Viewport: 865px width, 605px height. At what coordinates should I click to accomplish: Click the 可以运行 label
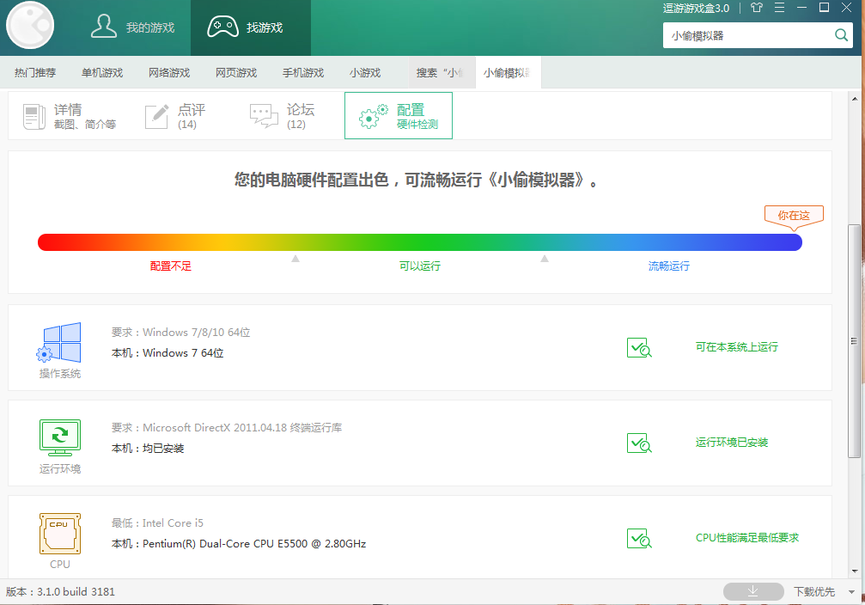[420, 266]
